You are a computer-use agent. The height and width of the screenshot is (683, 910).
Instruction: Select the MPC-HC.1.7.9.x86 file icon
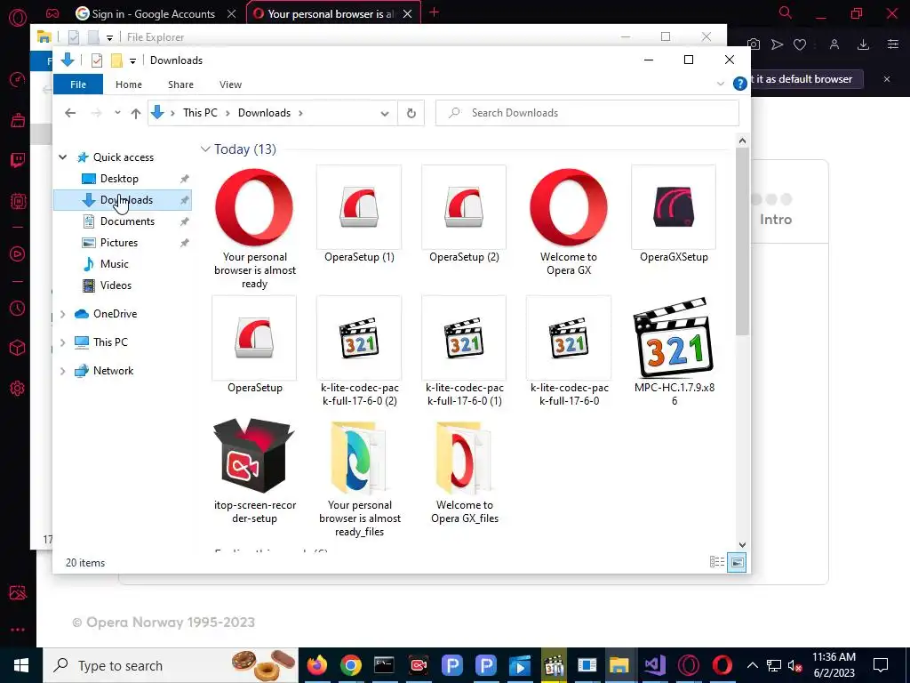point(674,338)
